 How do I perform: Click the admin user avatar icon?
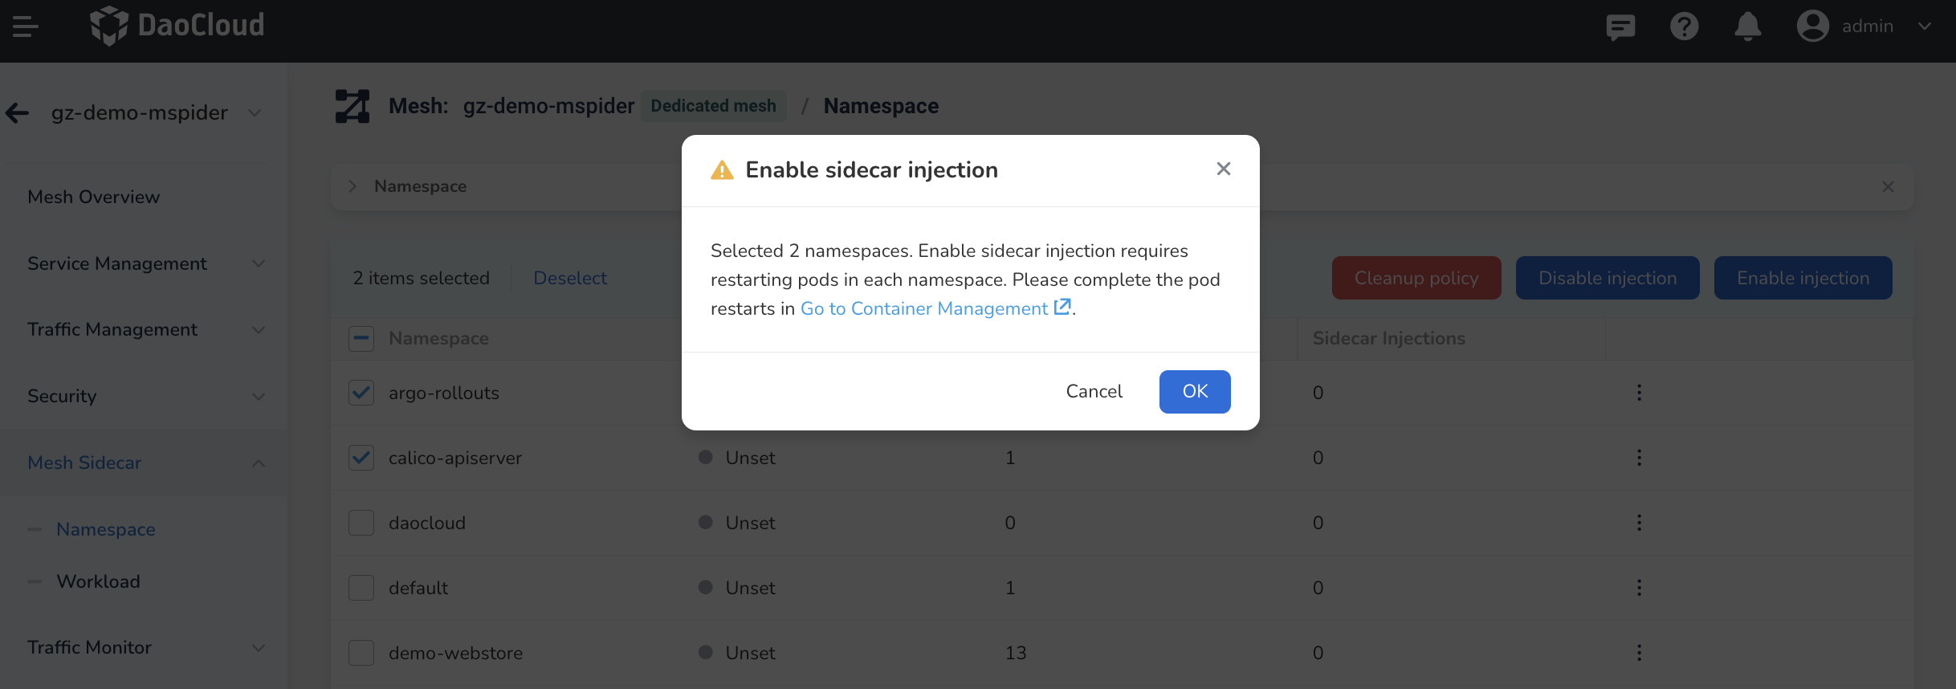[x=1812, y=26]
